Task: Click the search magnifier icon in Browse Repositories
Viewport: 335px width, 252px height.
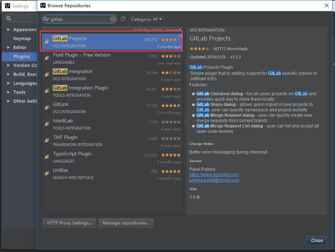Action: [x=46, y=19]
